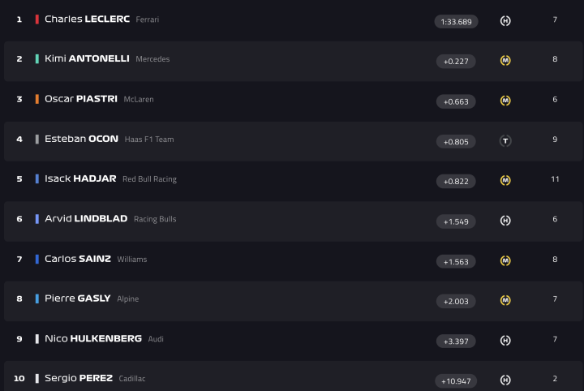This screenshot has width=584, height=391.
Task: Click Hadjar's medium tyre icon
Action: [505, 180]
